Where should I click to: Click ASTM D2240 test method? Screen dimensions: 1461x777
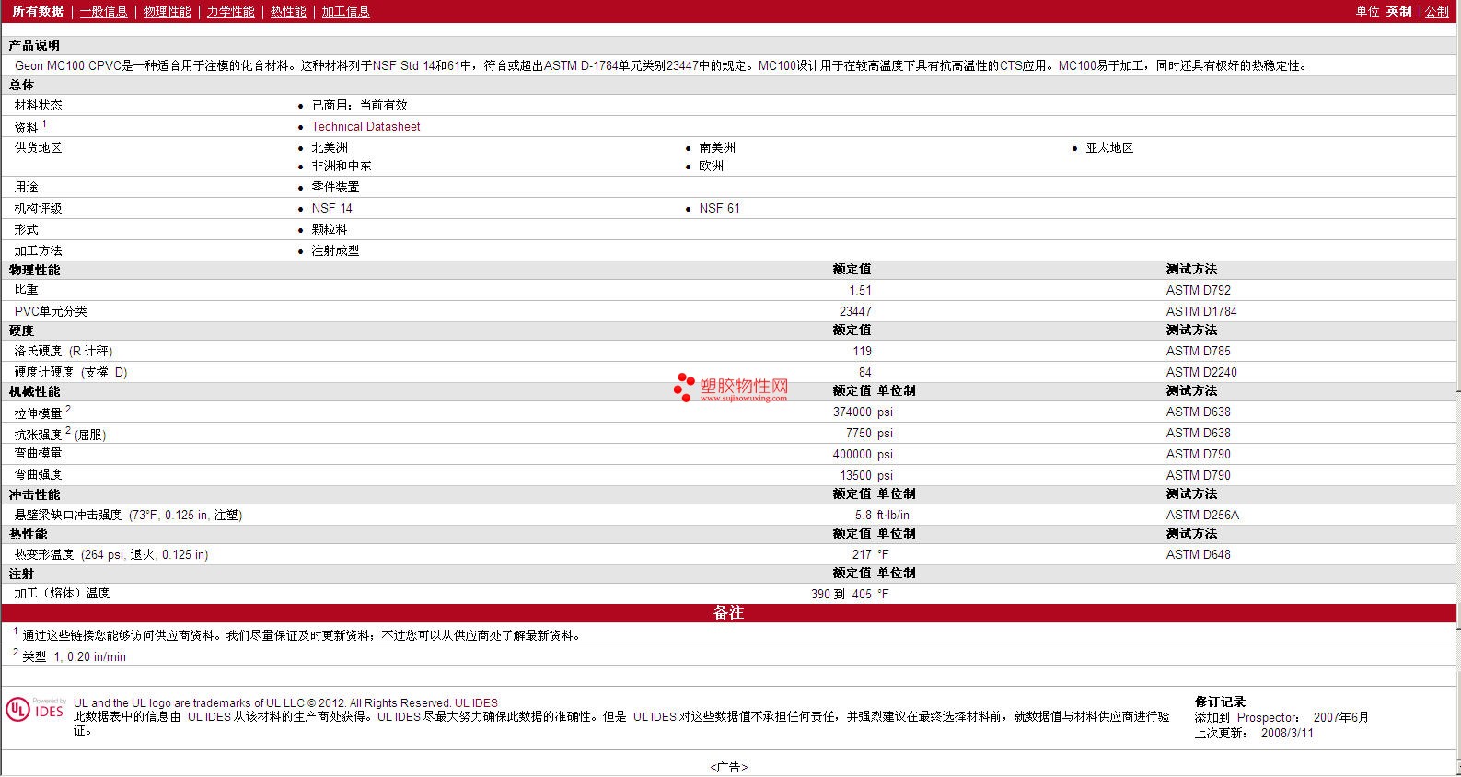point(1201,373)
